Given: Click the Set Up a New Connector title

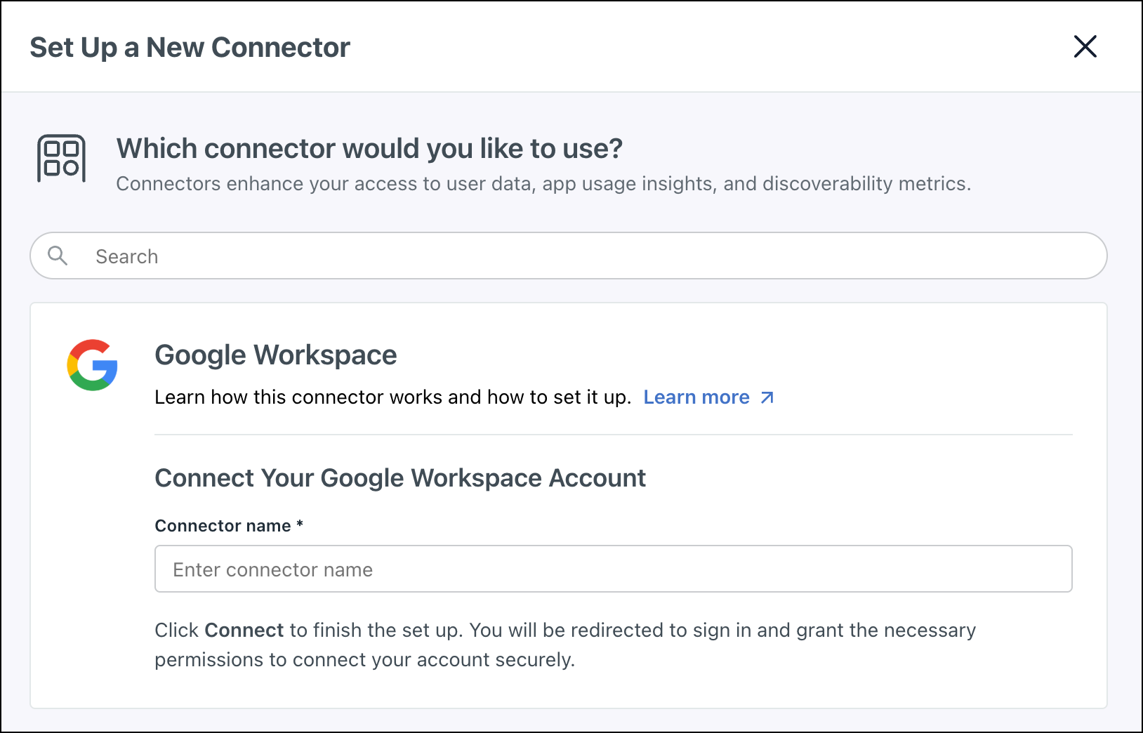Looking at the screenshot, I should (190, 48).
